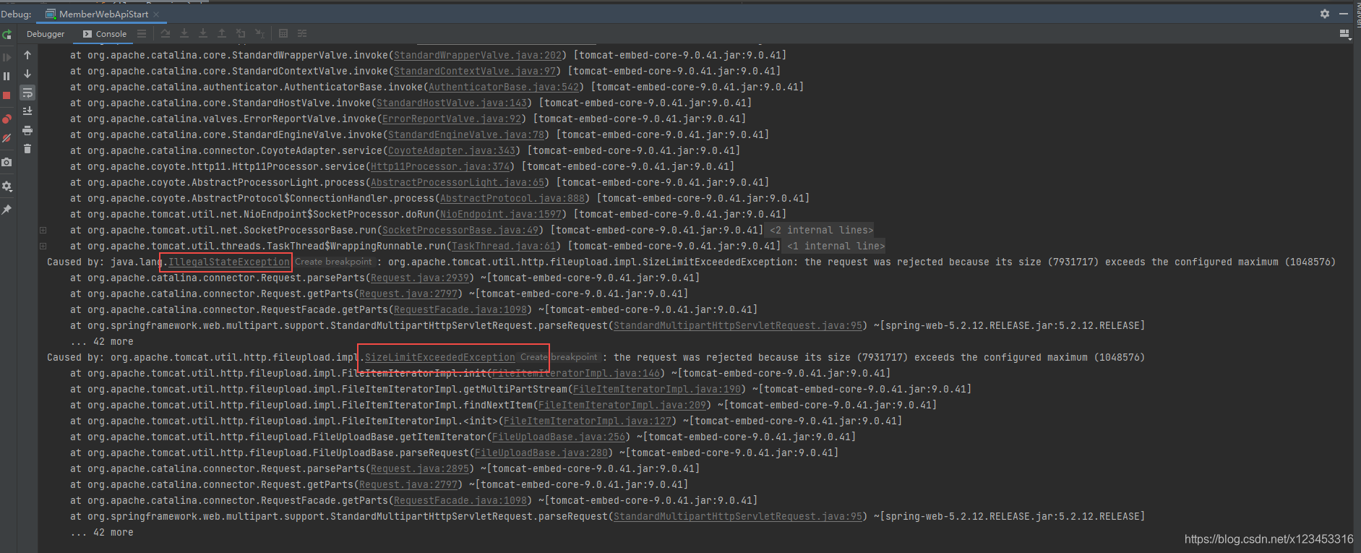
Task: Open FileUploadBase.java:280 link
Action: (541, 453)
